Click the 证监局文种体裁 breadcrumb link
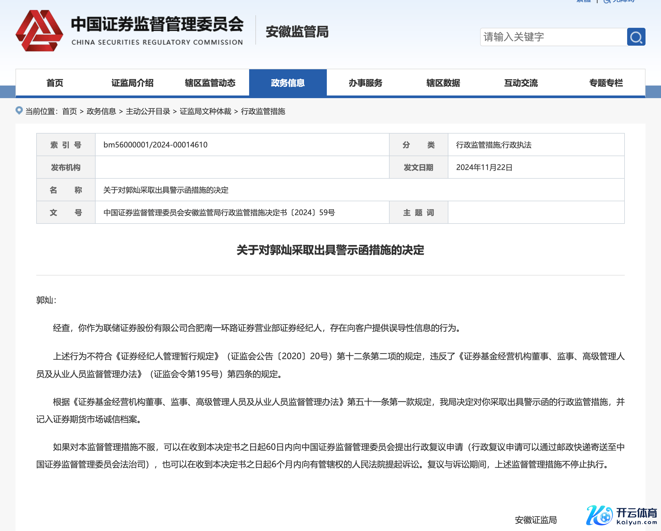The height and width of the screenshot is (531, 661). tap(205, 111)
